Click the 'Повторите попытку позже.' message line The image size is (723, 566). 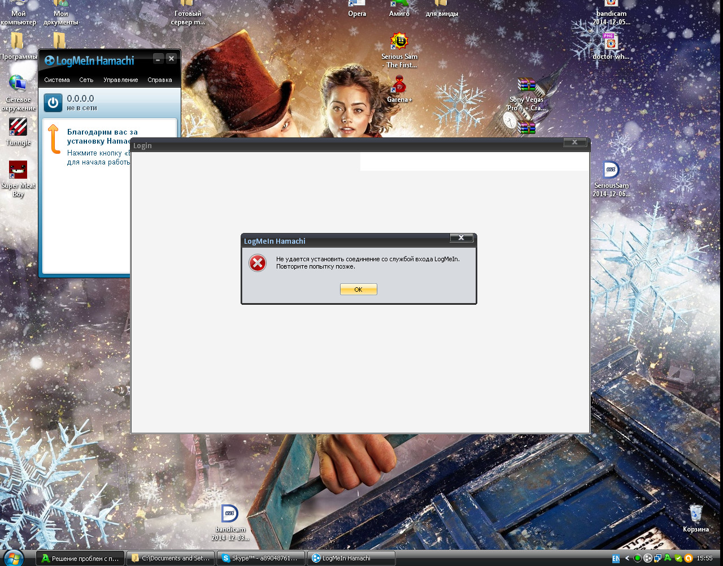[x=315, y=266]
